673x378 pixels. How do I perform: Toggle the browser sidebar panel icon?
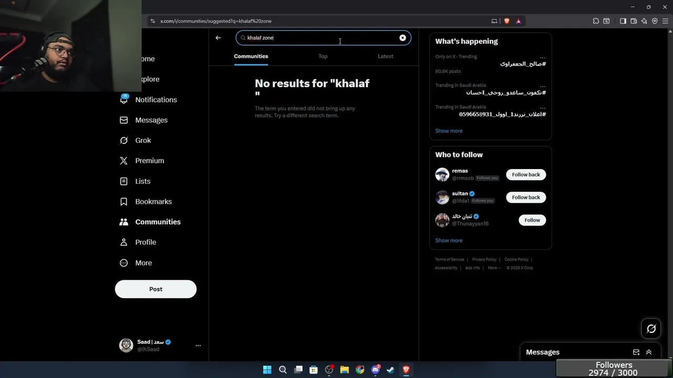tap(623, 21)
